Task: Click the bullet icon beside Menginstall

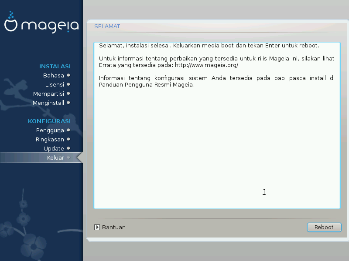Action: [x=68, y=103]
